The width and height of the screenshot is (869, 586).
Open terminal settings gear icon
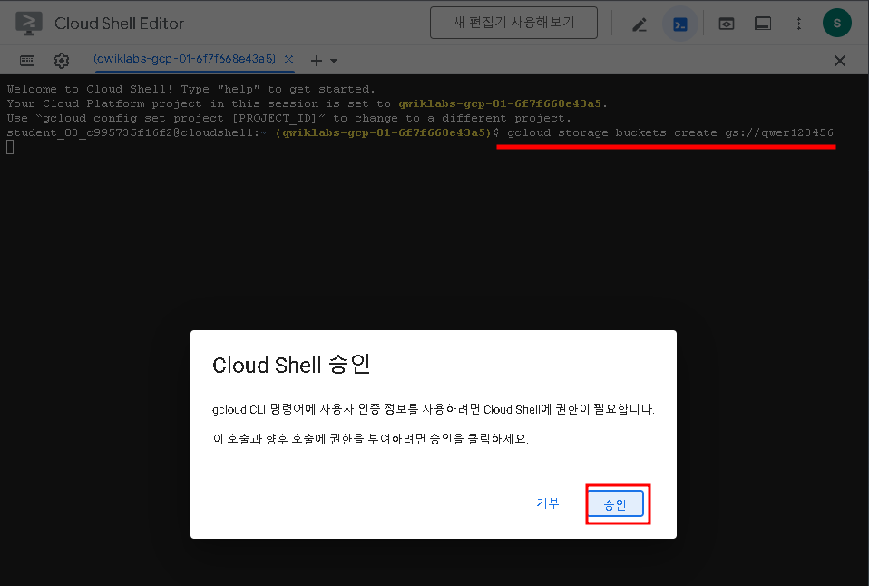coord(62,61)
